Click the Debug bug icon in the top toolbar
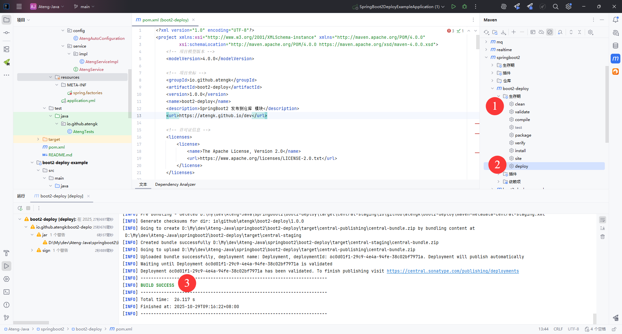The height and width of the screenshot is (334, 622). pos(465,6)
